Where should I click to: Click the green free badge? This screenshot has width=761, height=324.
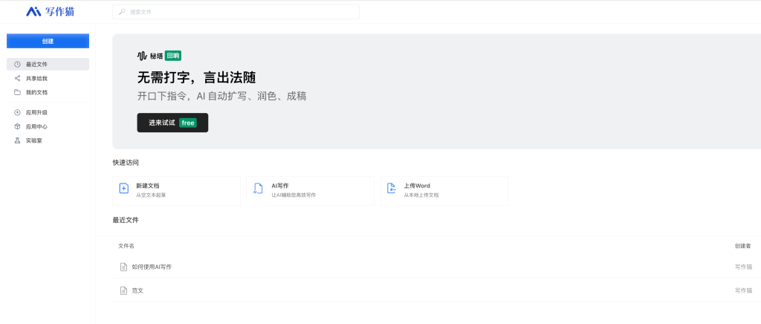[188, 123]
